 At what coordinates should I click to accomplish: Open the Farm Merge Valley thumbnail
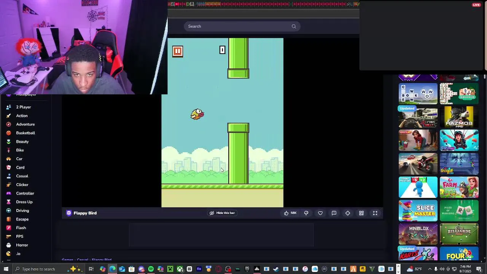[x=459, y=187]
